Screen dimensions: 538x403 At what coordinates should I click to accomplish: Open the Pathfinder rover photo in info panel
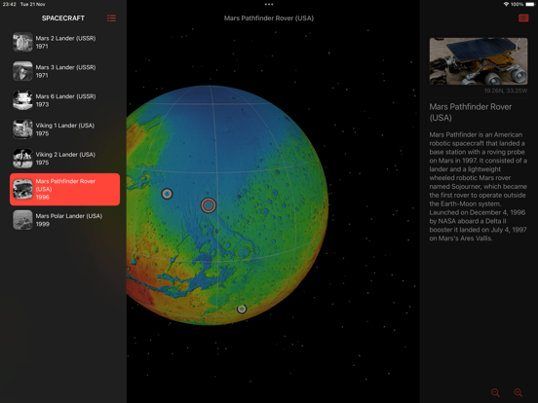(479, 61)
